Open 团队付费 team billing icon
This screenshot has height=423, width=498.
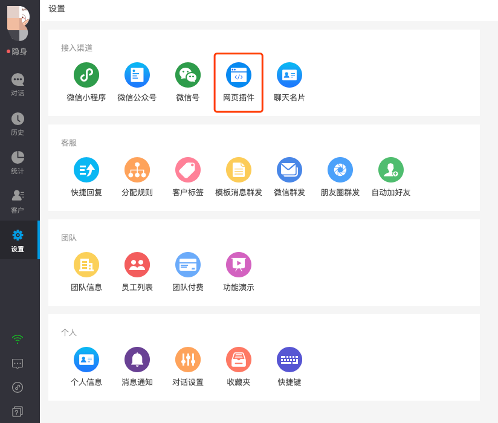click(188, 265)
